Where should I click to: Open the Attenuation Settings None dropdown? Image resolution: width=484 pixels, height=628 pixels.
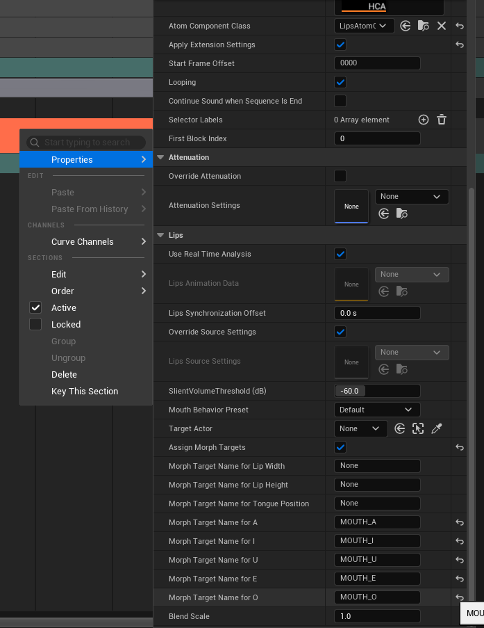[411, 197]
